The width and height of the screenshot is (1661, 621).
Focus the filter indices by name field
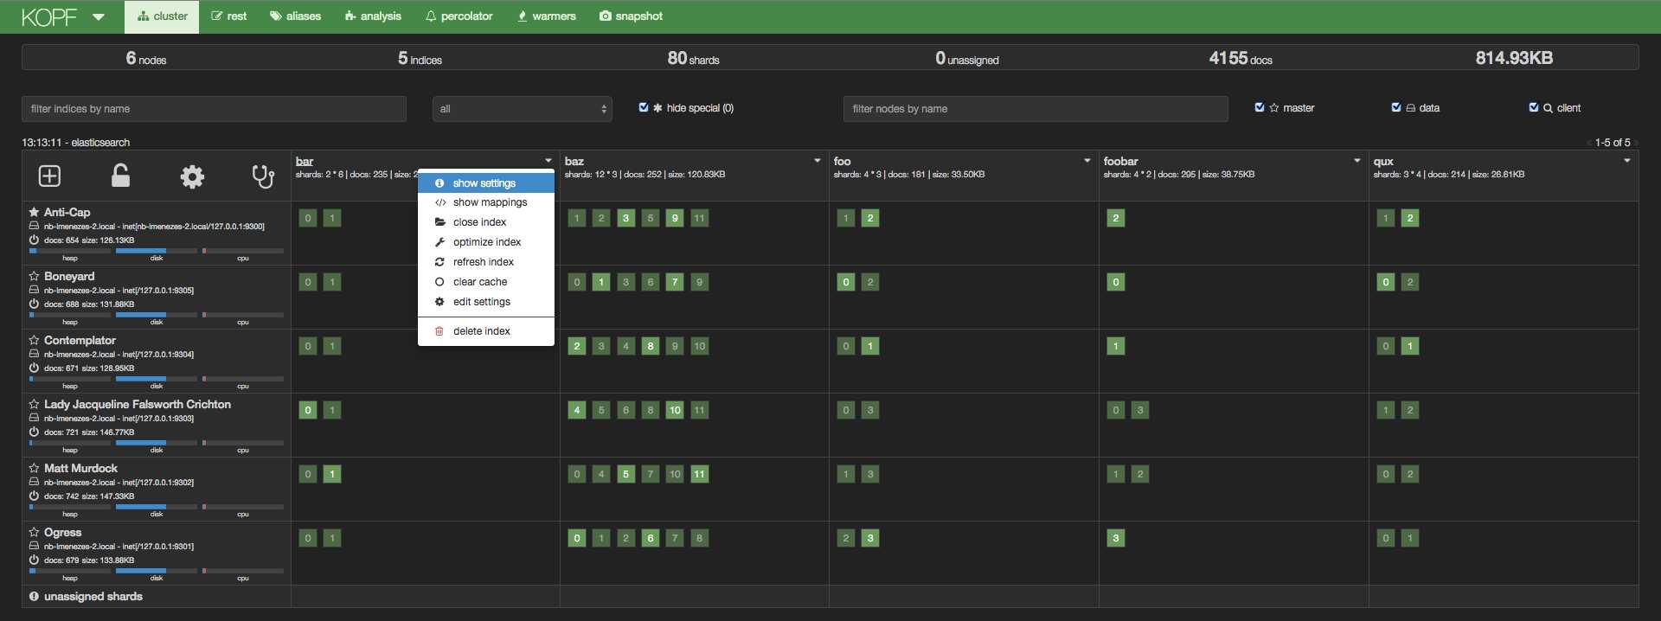pos(214,109)
